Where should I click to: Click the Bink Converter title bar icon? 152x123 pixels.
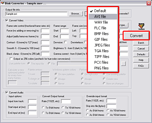click(2, 3)
